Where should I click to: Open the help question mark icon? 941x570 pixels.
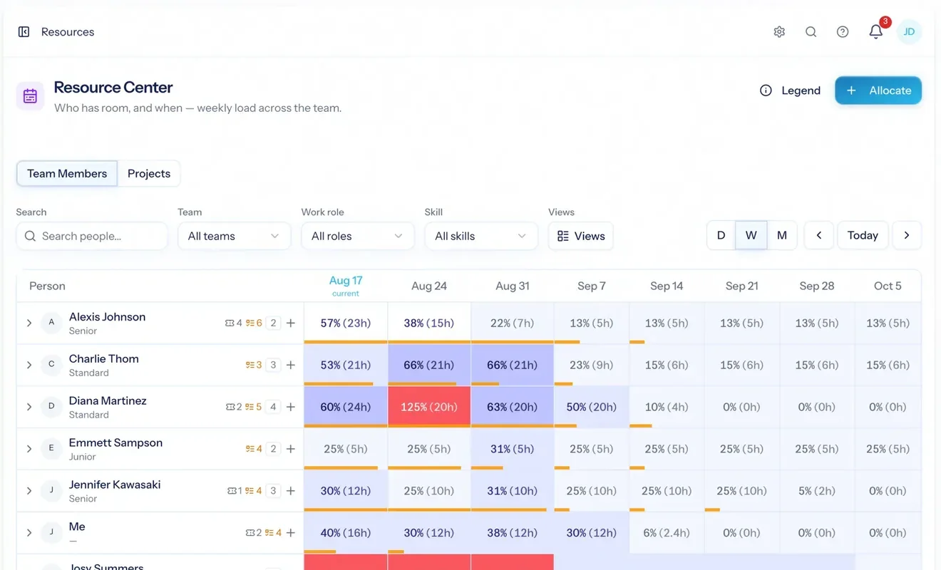(843, 32)
